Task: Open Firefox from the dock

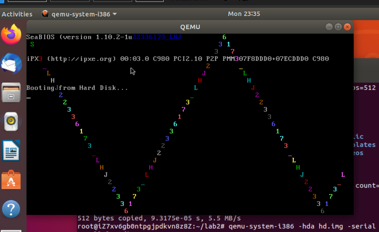Action: tap(11, 34)
